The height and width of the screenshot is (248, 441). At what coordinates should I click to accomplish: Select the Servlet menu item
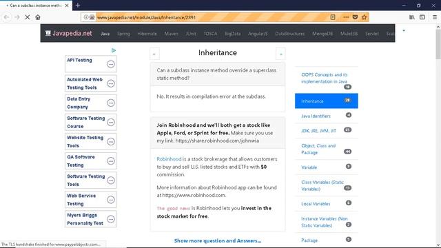tap(372, 34)
